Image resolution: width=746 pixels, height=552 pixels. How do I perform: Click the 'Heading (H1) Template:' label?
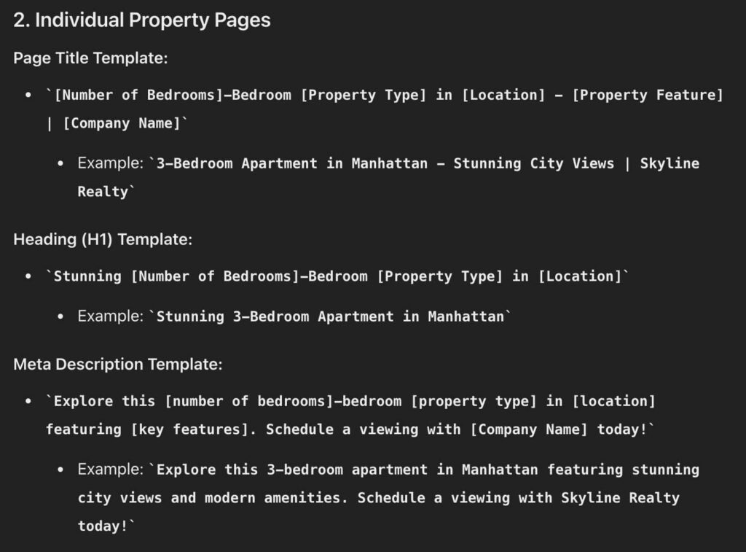[103, 239]
